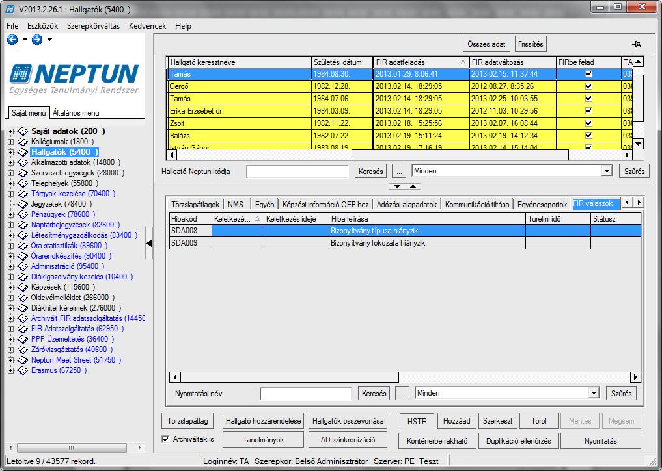Toggle FIRbe felad checkbox in 1984.08.30. row

(x=588, y=73)
